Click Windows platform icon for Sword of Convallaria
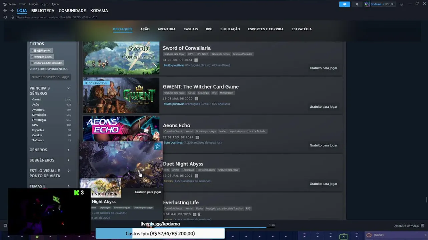 pos(196,60)
